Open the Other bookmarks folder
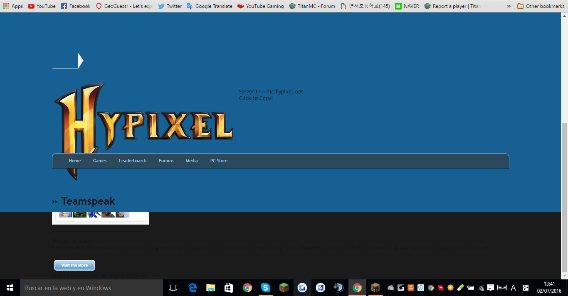This screenshot has width=568, height=296. pos(541,6)
